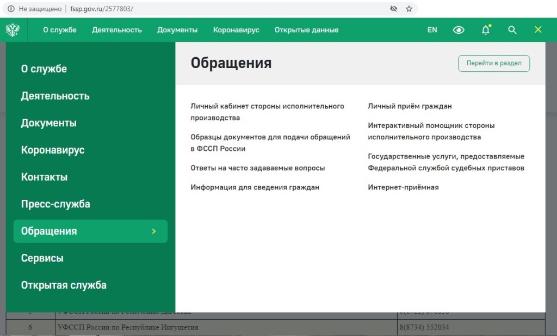Viewport: 557px width, 336px height.
Task: Select Пресс-служба in the side menu
Action: point(55,204)
